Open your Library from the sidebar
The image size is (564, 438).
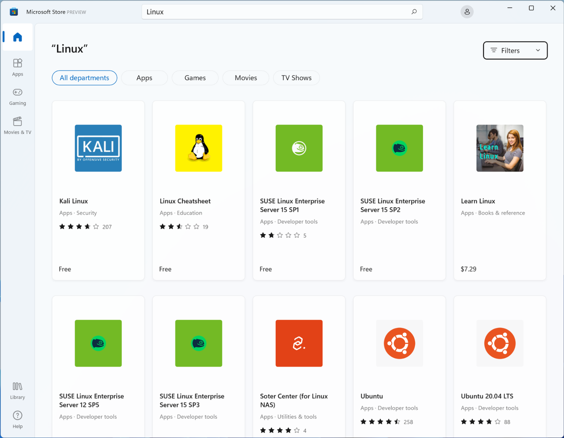click(17, 390)
